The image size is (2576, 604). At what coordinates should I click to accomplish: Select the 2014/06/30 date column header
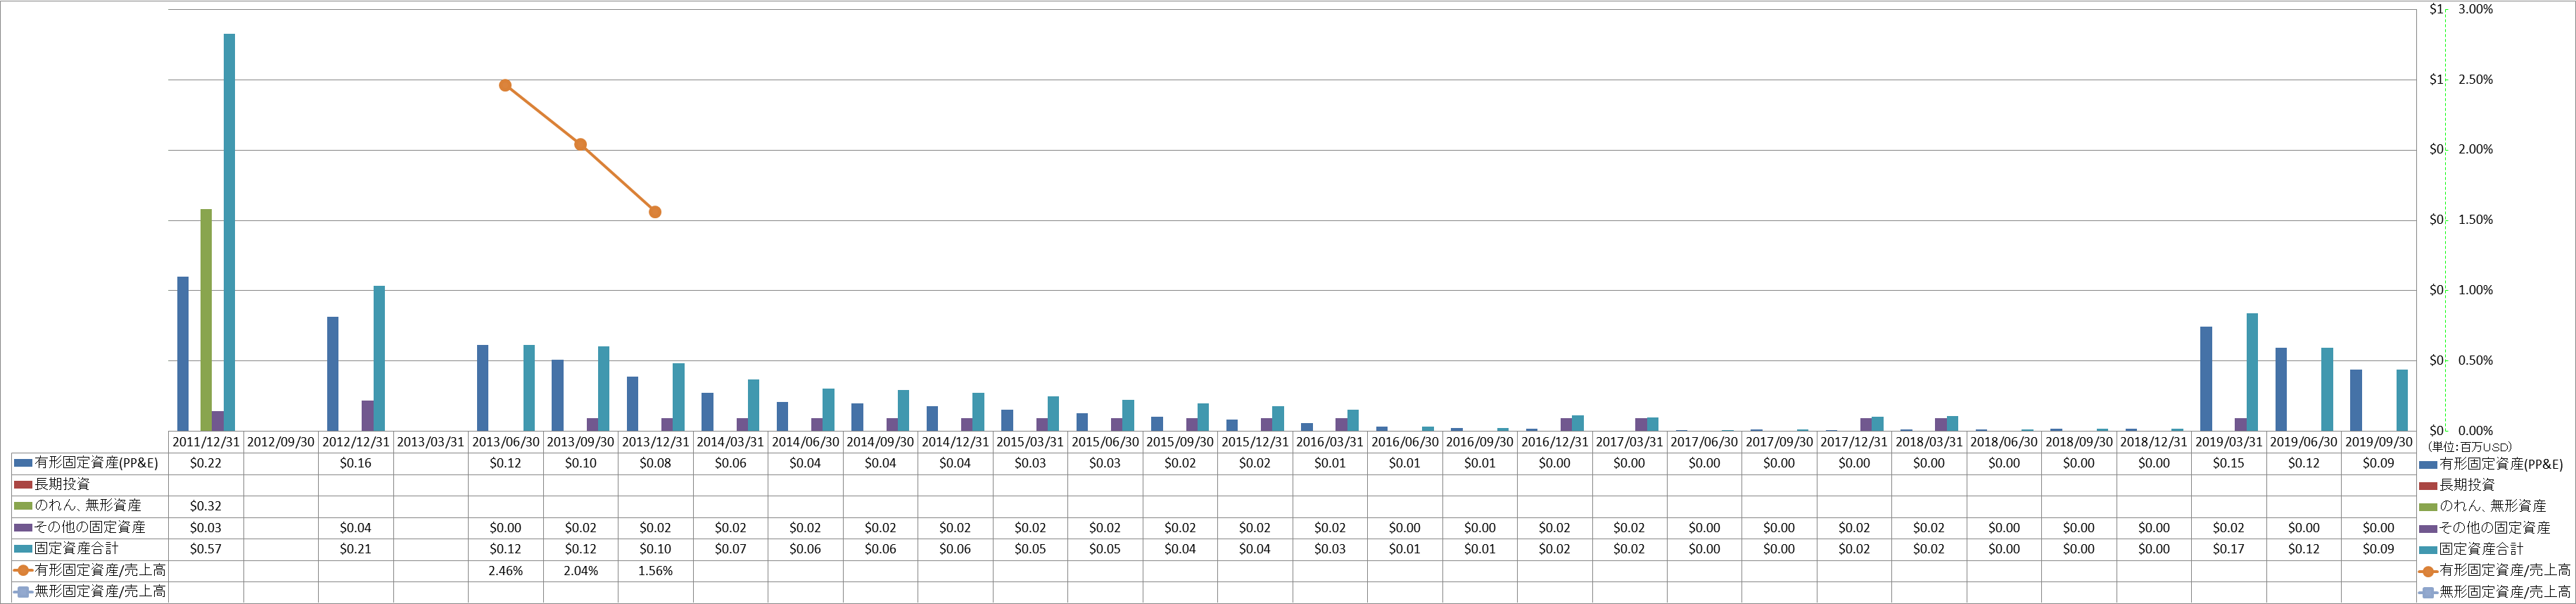805,442
